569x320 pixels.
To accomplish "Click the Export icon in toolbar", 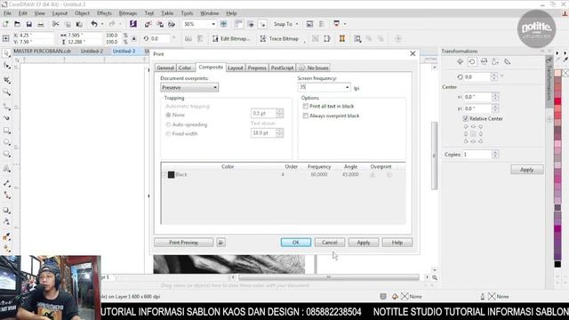I will (x=160, y=24).
